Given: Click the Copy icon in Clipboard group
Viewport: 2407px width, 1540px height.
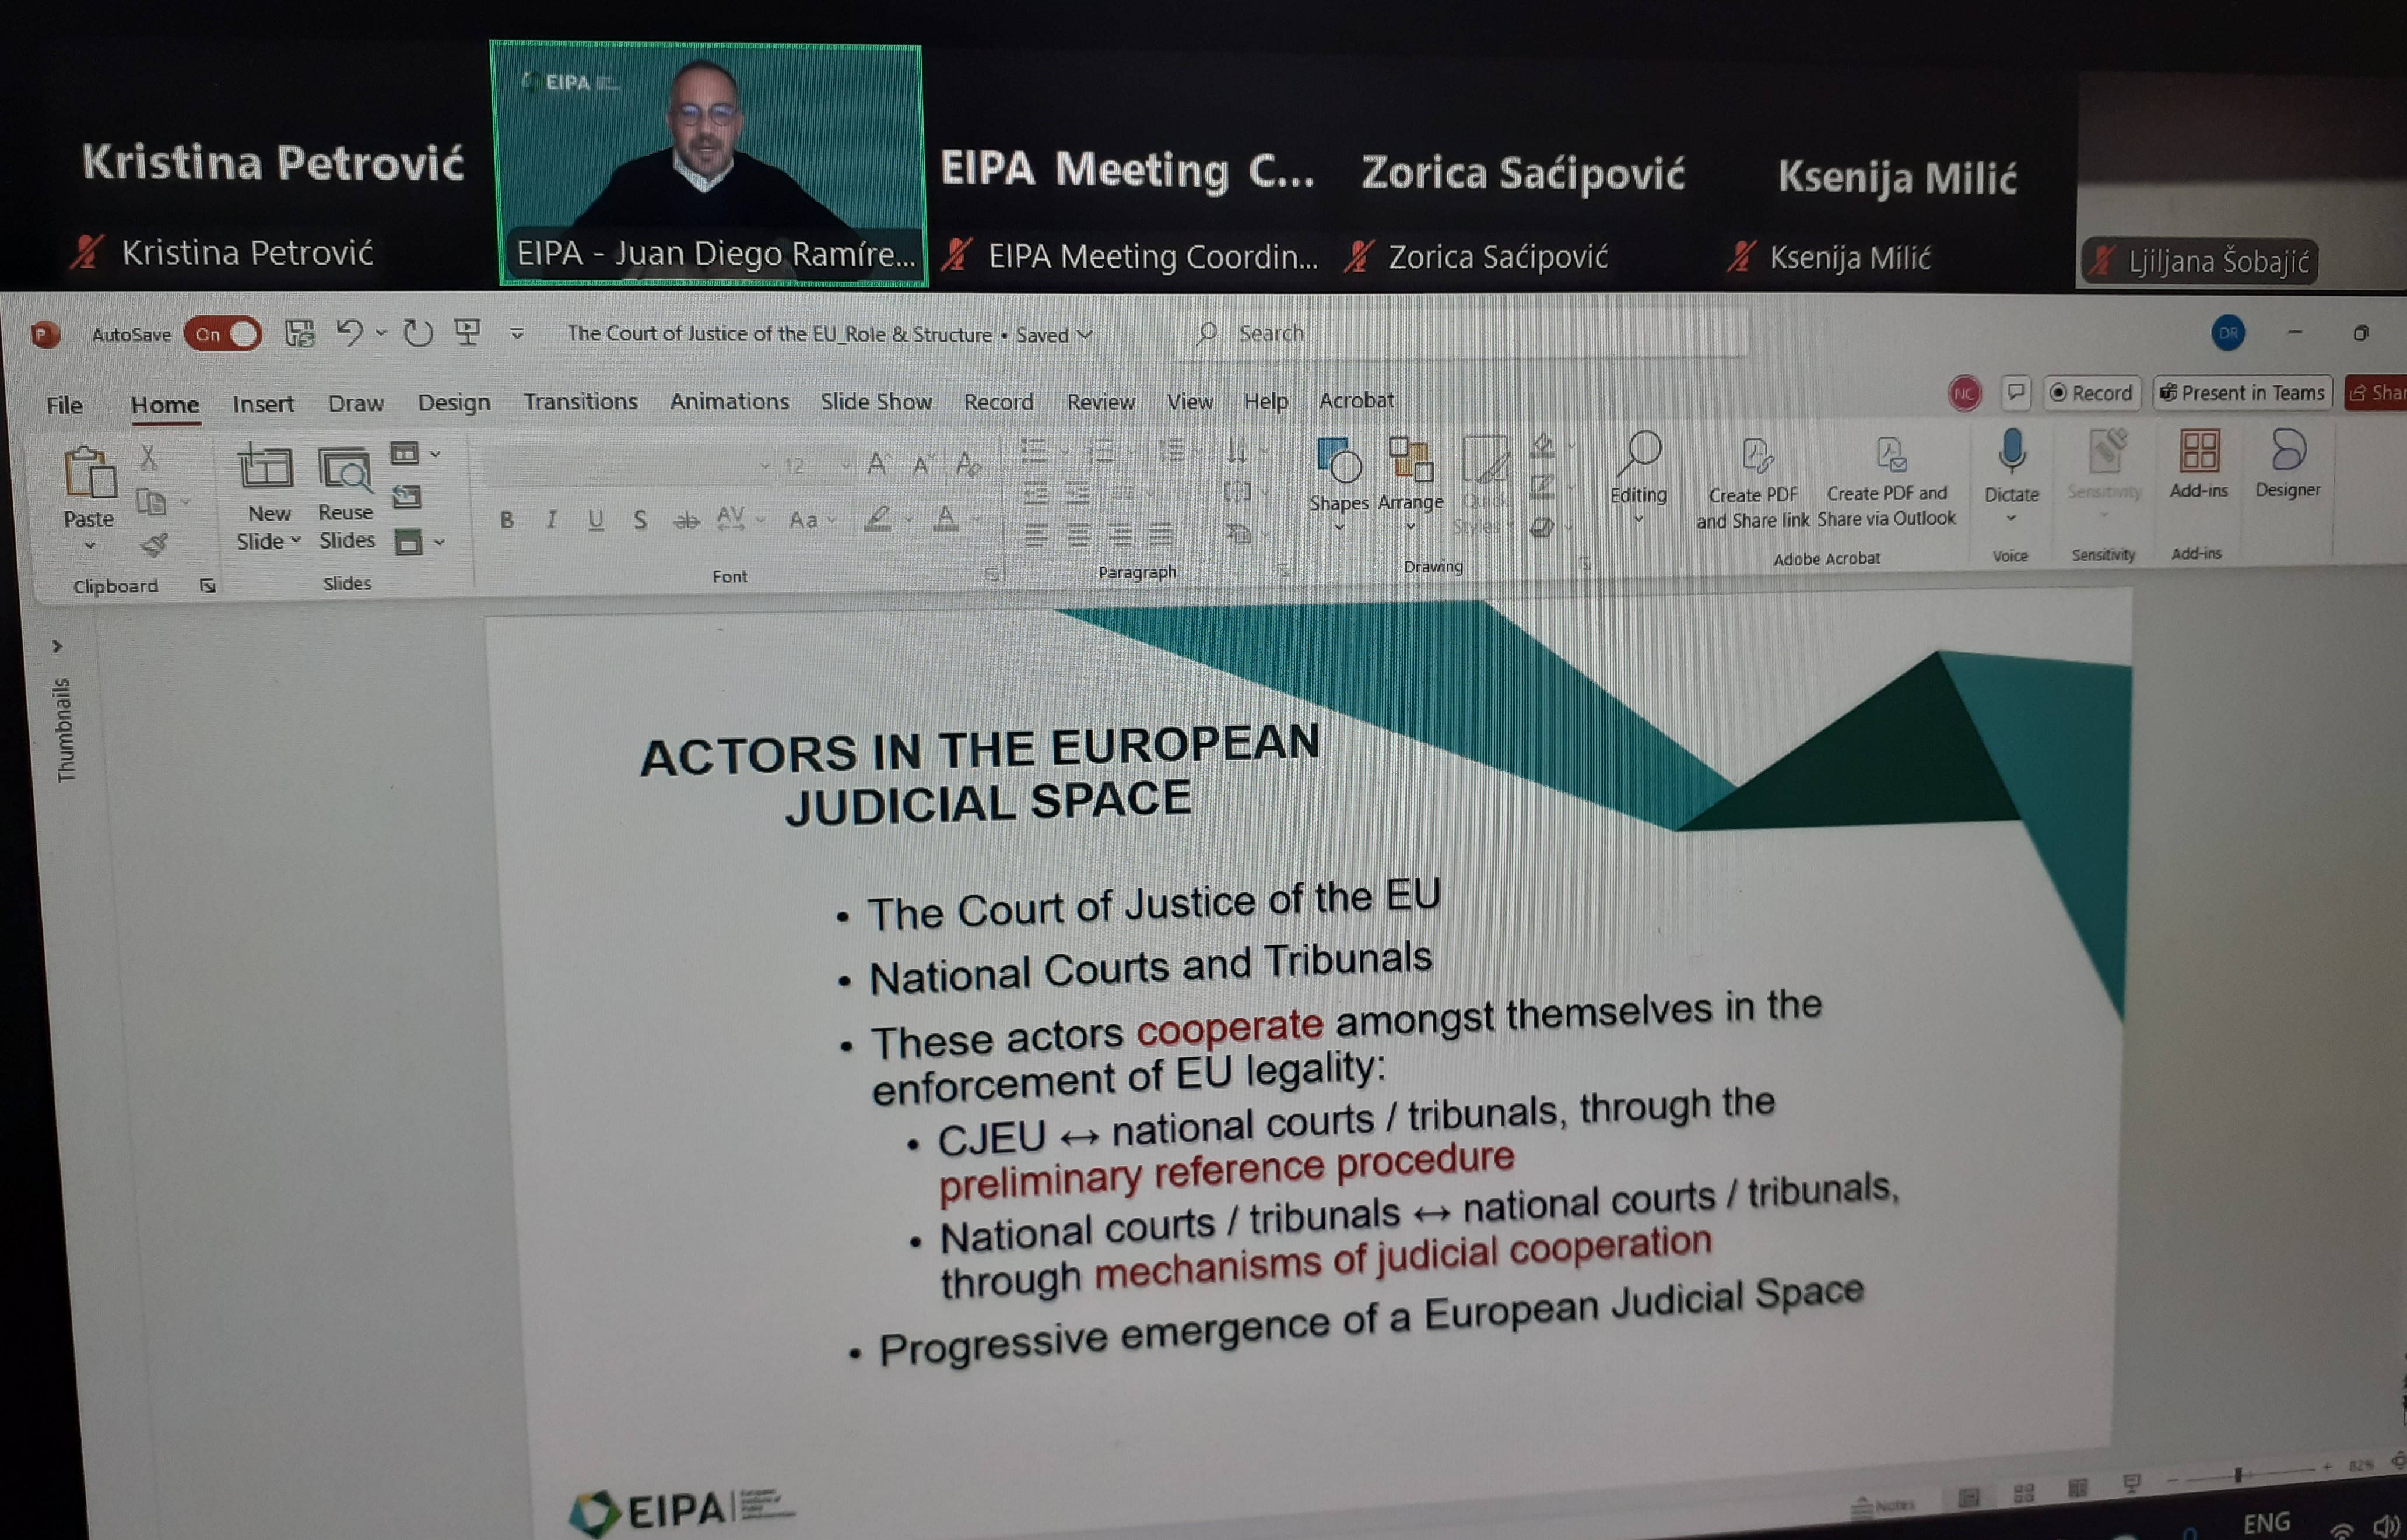Looking at the screenshot, I should point(150,501).
